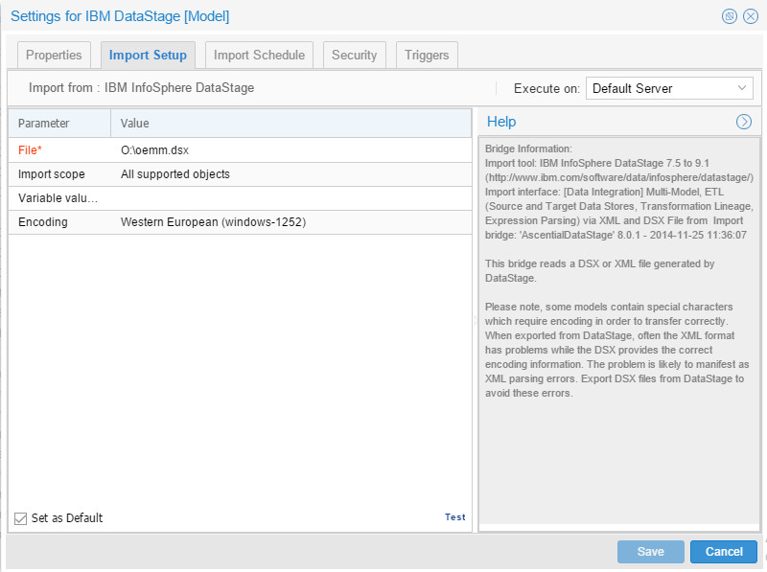The width and height of the screenshot is (767, 572).
Task: Select the Encoding parameter label
Action: (43, 222)
